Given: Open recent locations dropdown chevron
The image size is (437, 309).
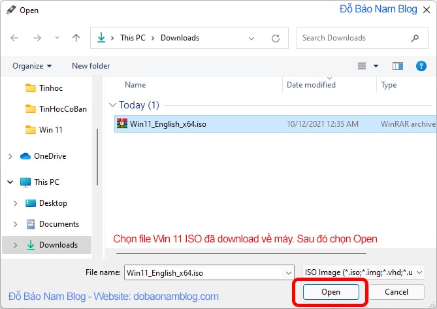Looking at the screenshot, I should [57, 38].
